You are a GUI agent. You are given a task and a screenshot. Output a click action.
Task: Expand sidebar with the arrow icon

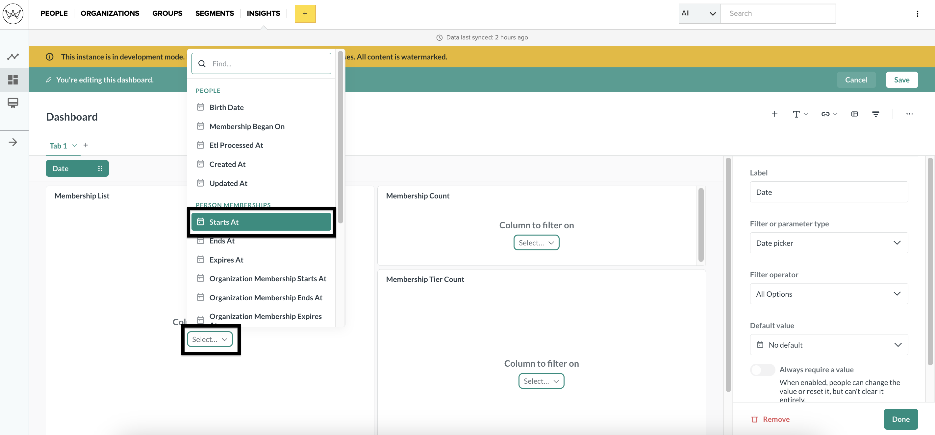[13, 142]
